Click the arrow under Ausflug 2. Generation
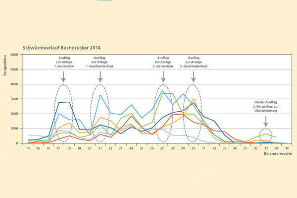 click(163, 77)
